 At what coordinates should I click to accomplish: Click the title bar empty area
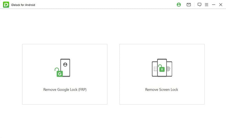[x=105, y=5]
